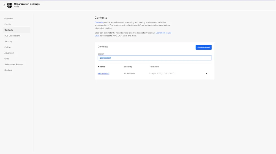Sort contexts by Created column
Image resolution: width=276 pixels, height=154 pixels.
[x=154, y=67]
